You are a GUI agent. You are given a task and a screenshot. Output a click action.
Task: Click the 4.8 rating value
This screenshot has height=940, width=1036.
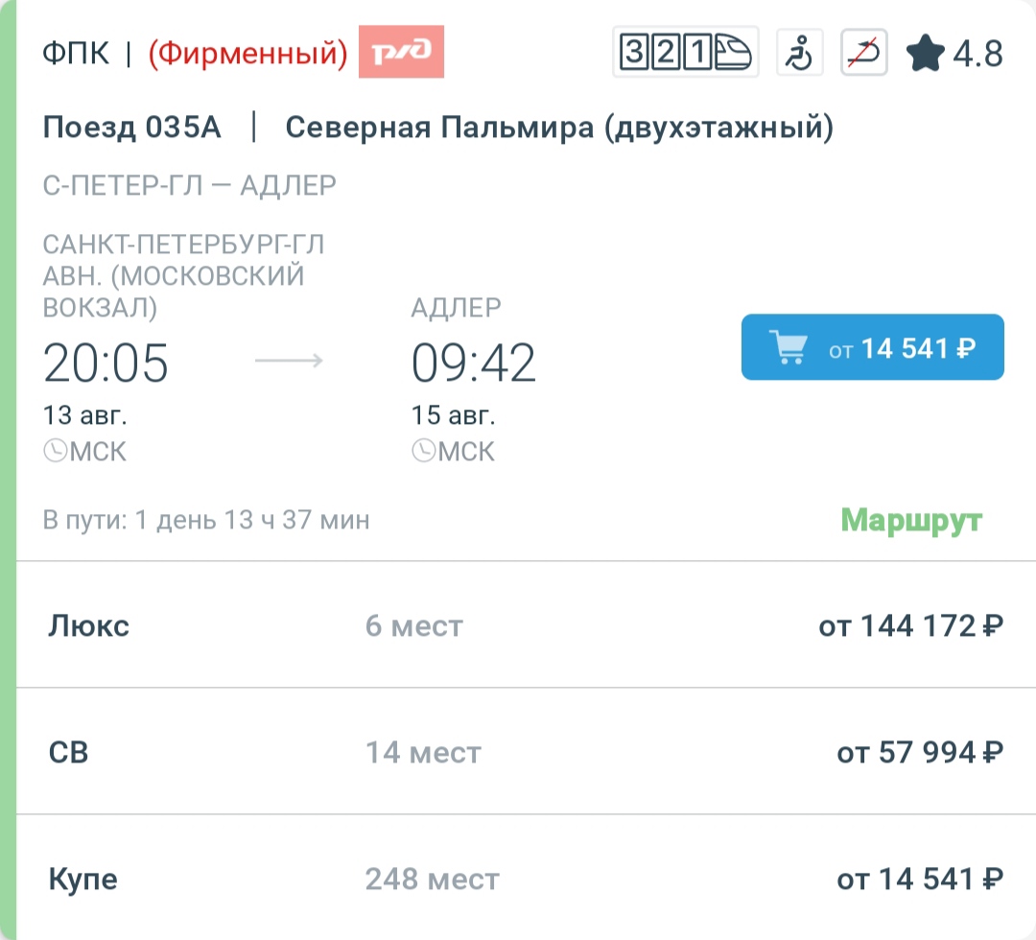pyautogui.click(x=977, y=54)
